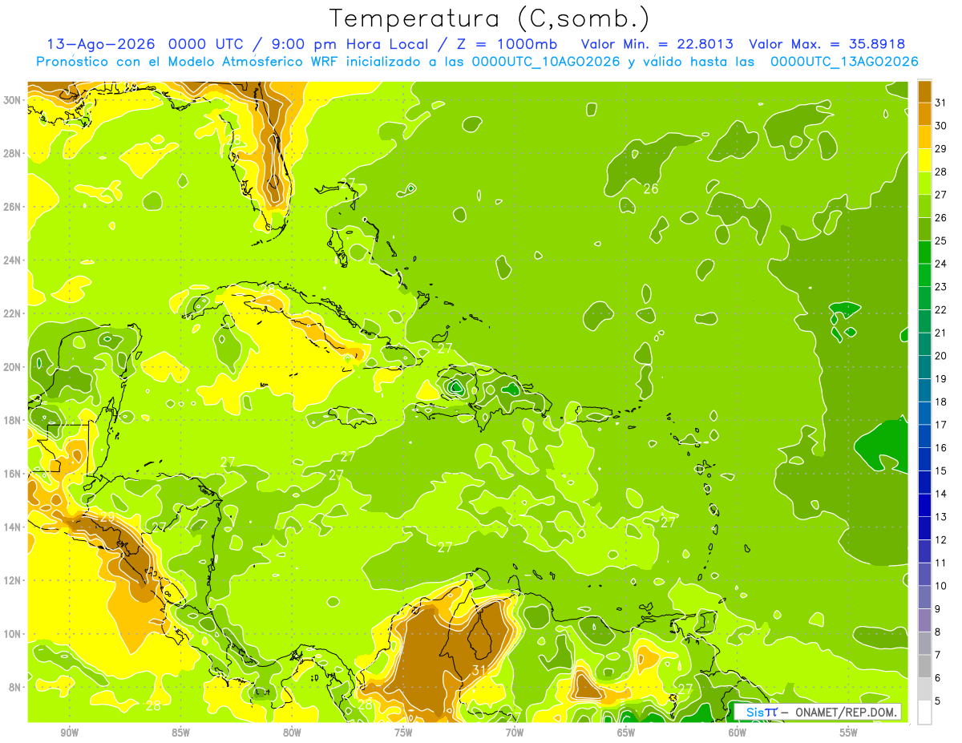Click the '24N' latitude axis label
The height and width of the screenshot is (743, 962).
pos(12,260)
